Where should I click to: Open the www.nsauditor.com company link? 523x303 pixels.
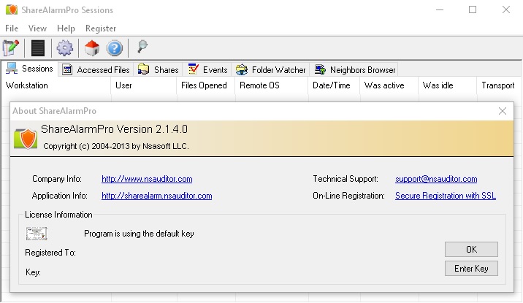point(147,179)
